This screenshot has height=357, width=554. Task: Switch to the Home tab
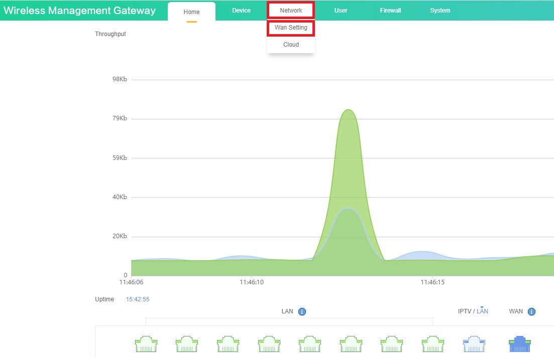(x=191, y=12)
